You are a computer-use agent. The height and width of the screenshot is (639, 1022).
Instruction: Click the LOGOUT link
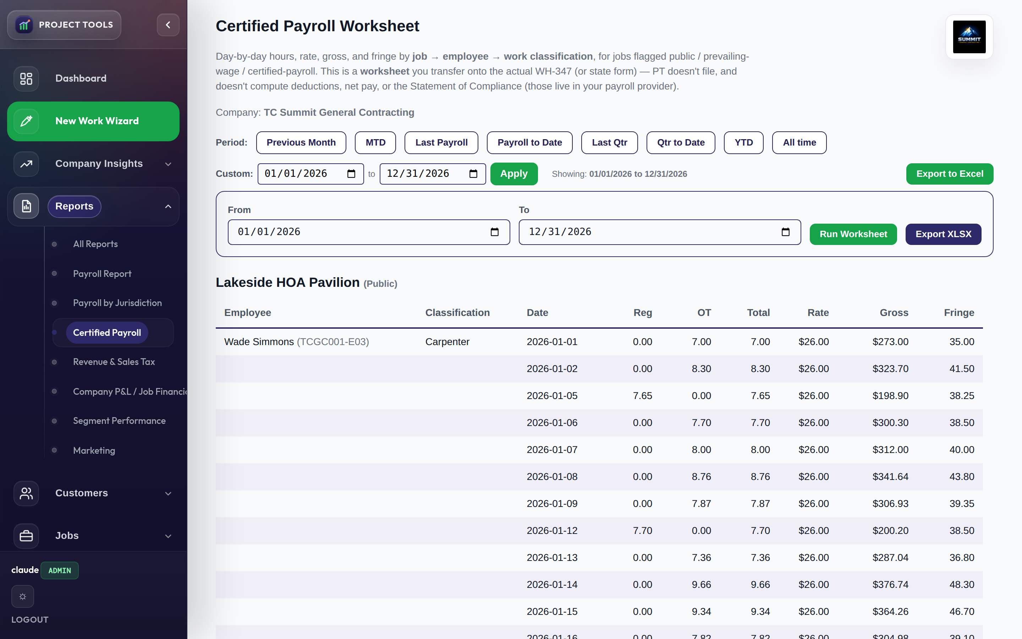pos(30,619)
